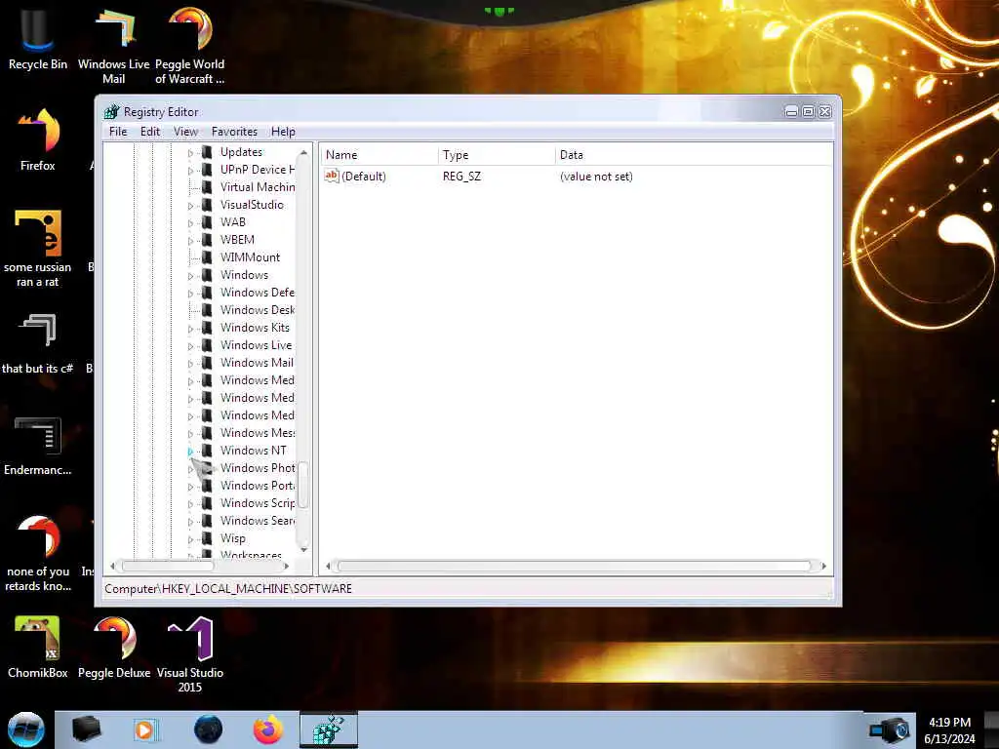Click the Registry Editor title bar icon
Viewport: 999px width, 749px height.
(x=111, y=112)
